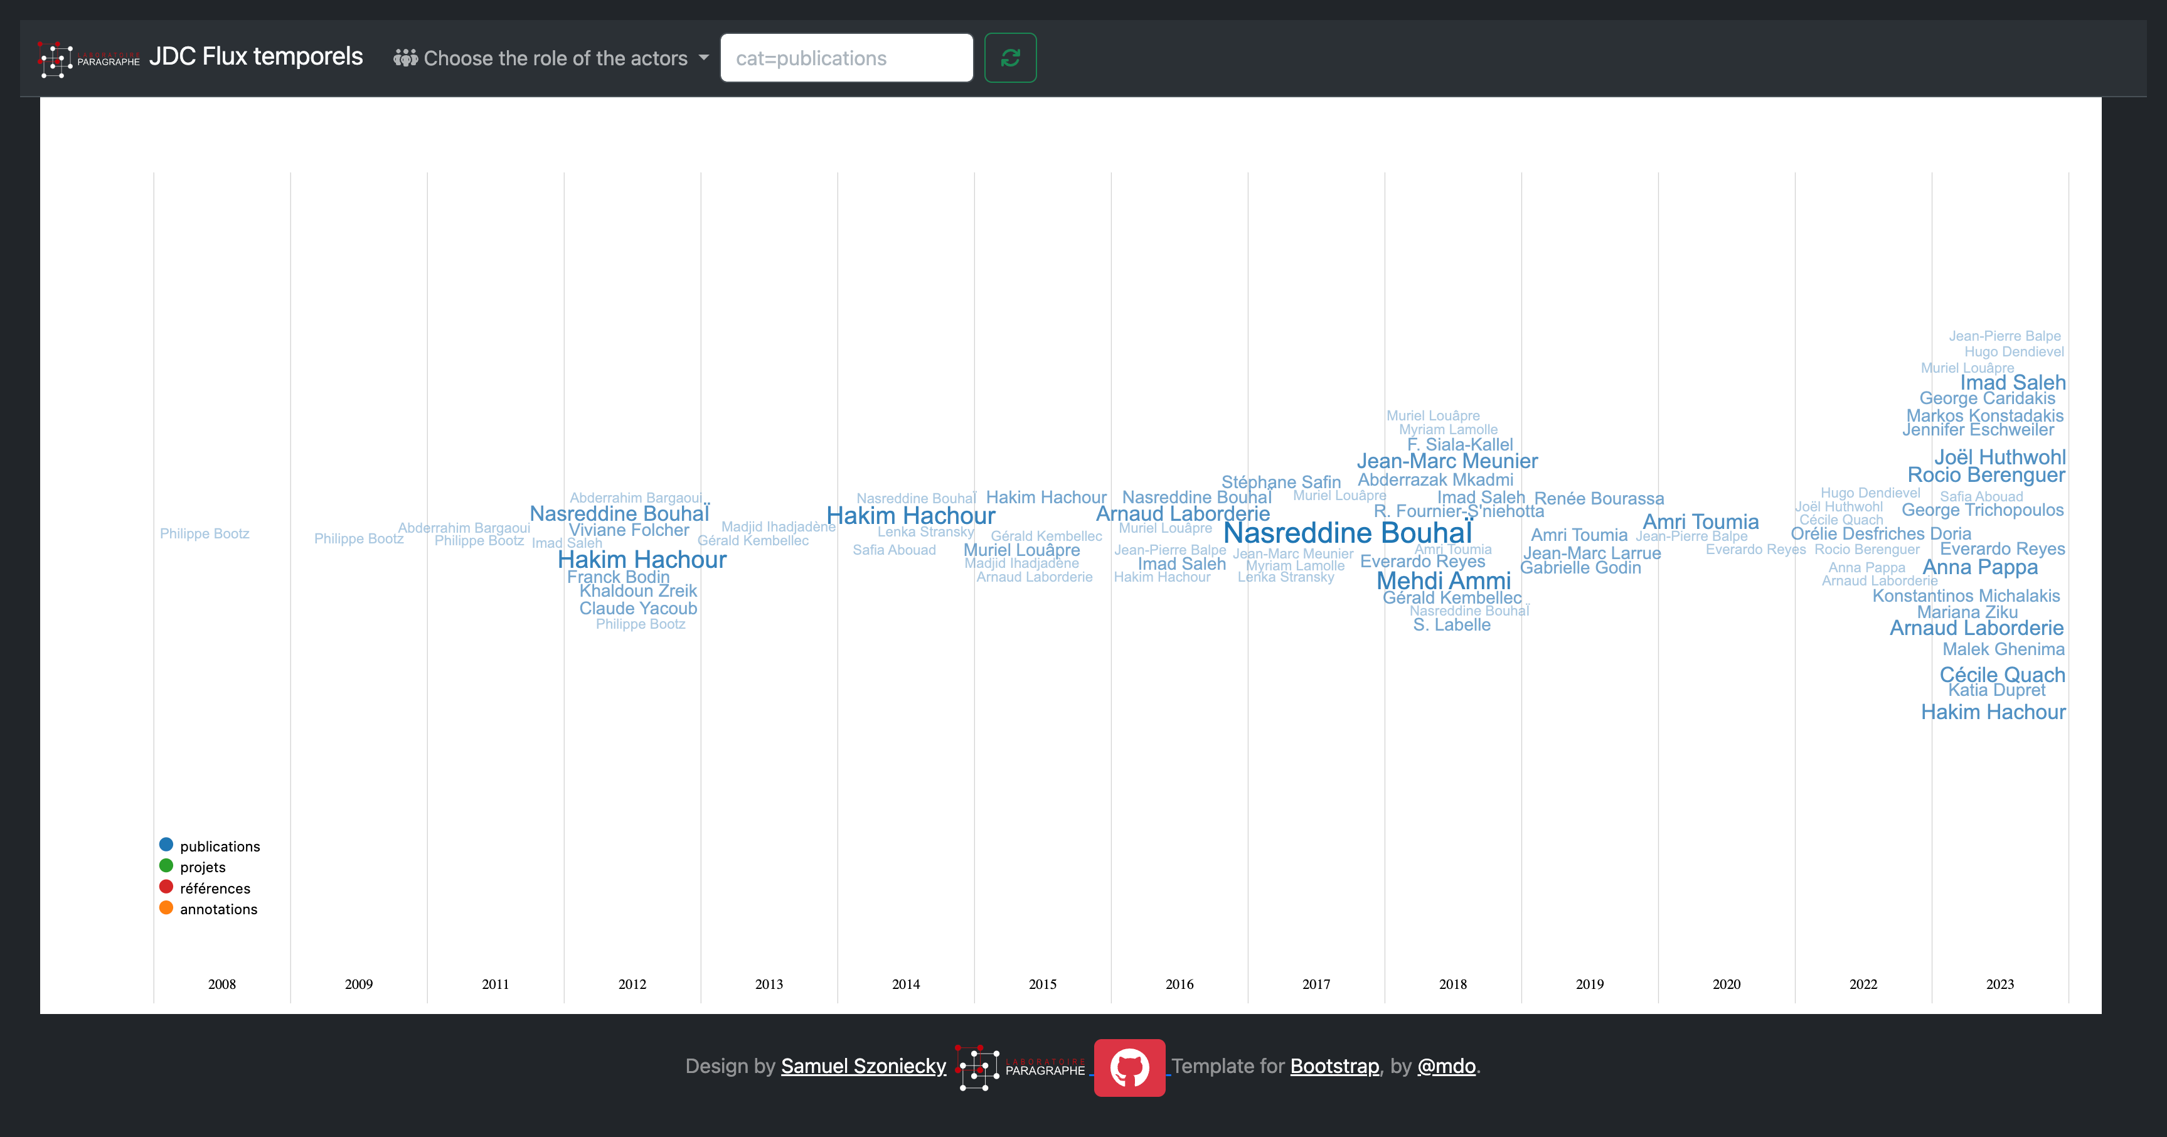This screenshot has width=2167, height=1137.
Task: Expand Choose the role of actors dropdown
Action: pyautogui.click(x=555, y=58)
